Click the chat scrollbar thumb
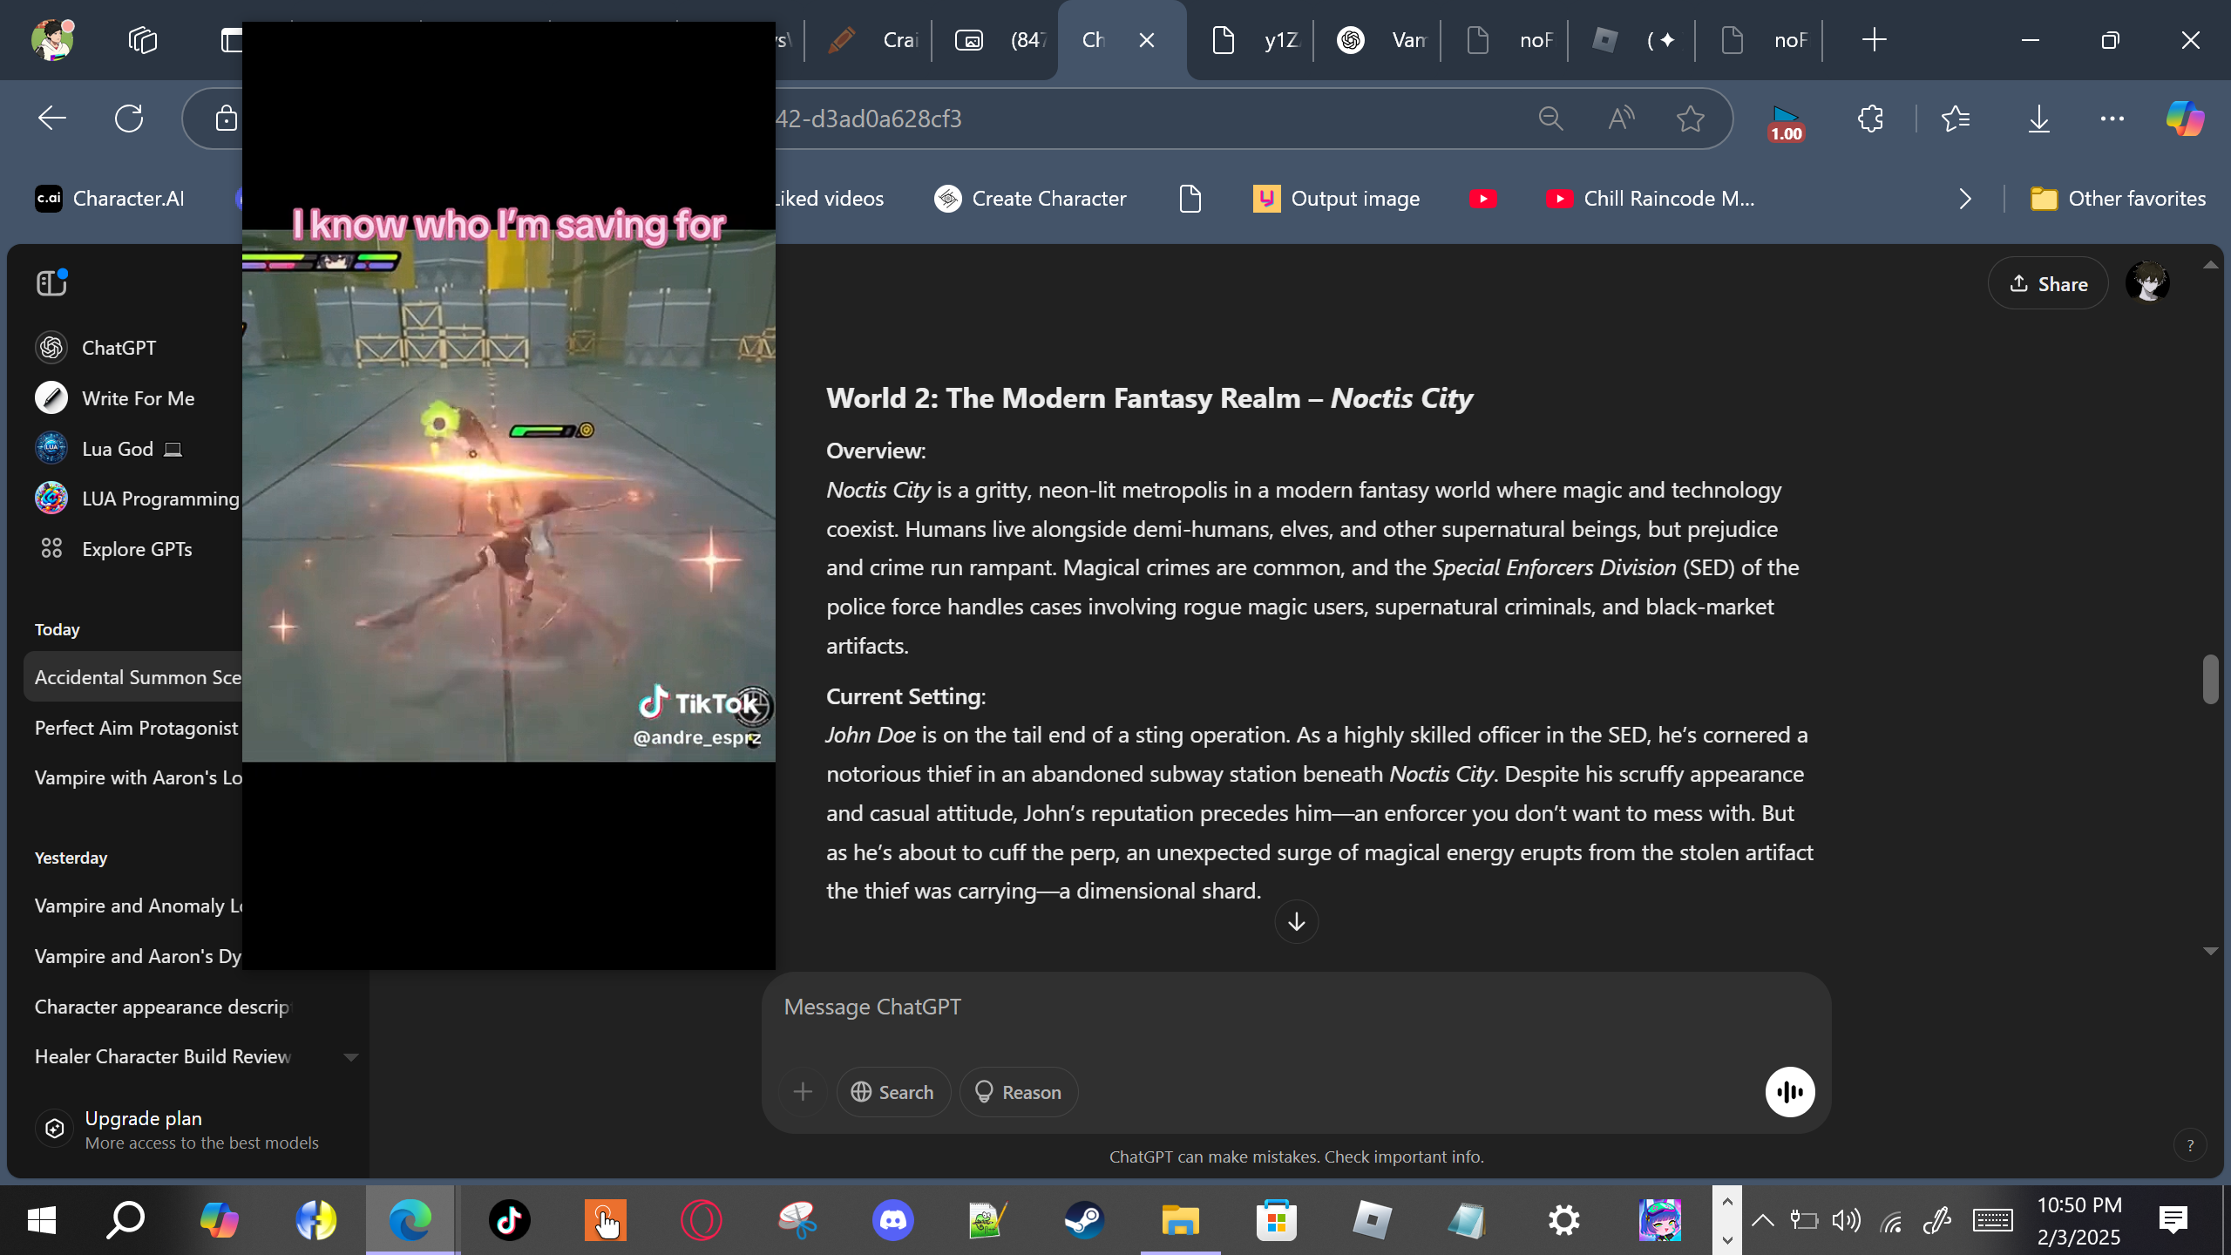Image resolution: width=2231 pixels, height=1255 pixels. pyautogui.click(x=2210, y=679)
